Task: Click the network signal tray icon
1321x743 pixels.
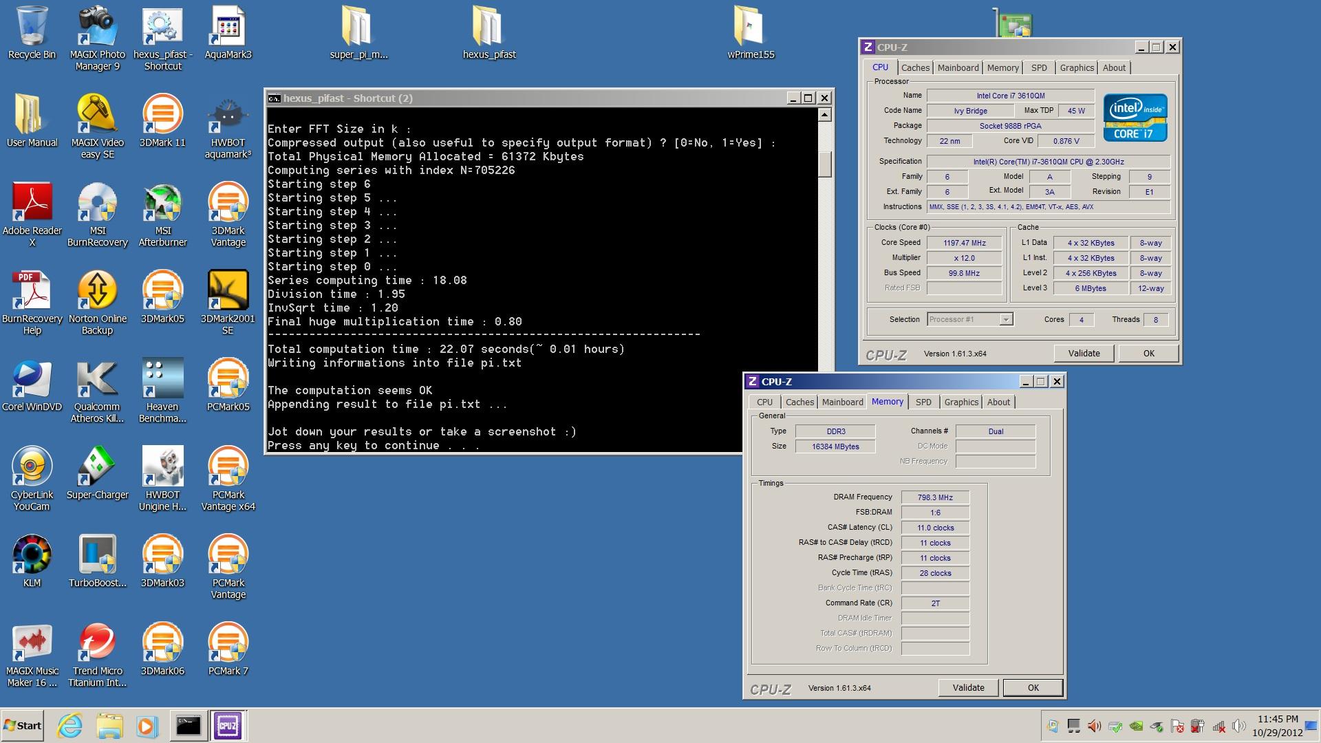Action: click(1218, 726)
